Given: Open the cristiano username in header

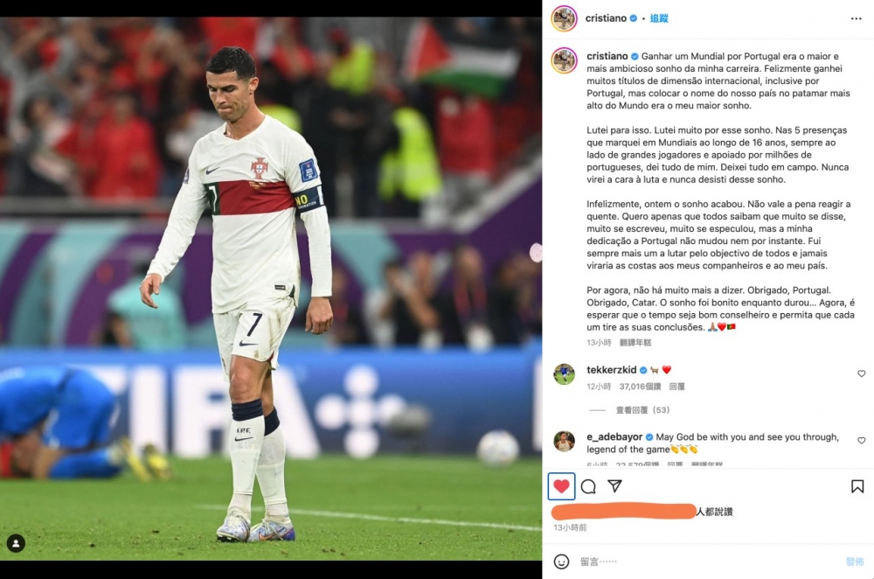Looking at the screenshot, I should click(606, 18).
